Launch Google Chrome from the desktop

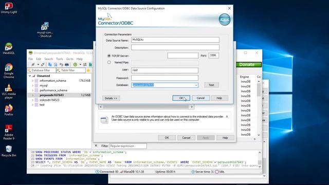coord(9,71)
